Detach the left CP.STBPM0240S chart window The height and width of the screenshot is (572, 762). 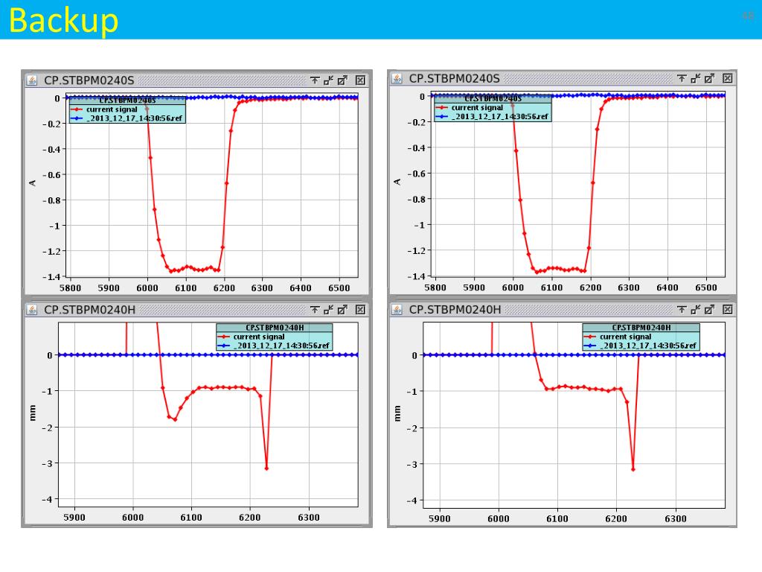coord(342,80)
